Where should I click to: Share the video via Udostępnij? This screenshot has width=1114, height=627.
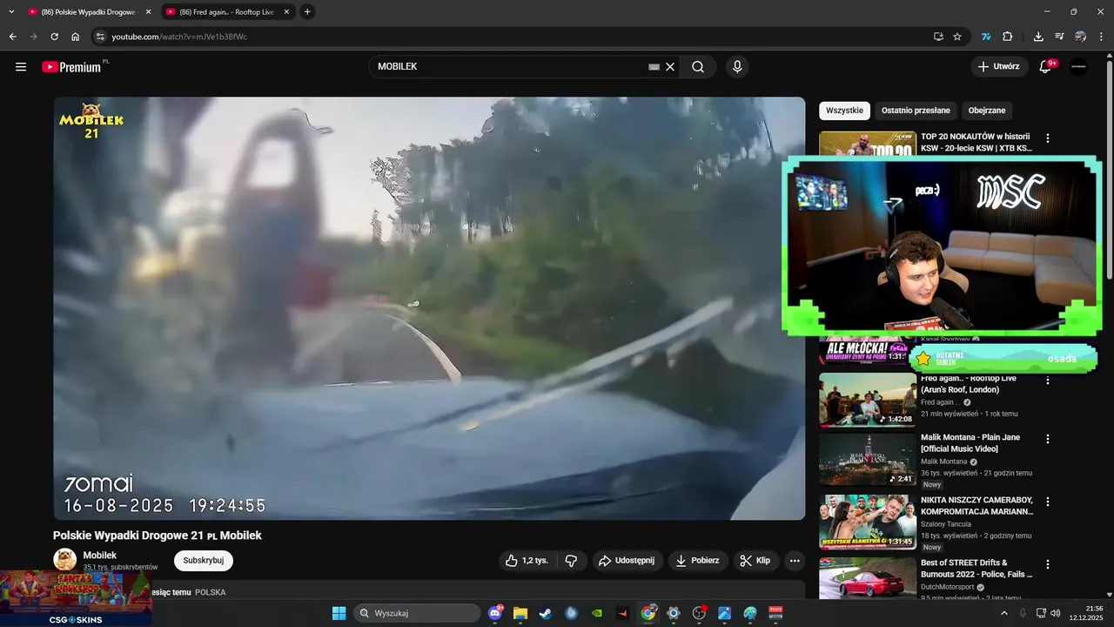(627, 561)
